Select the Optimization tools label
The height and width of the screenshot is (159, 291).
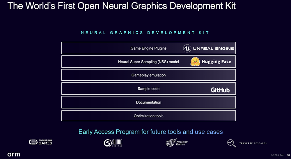[x=148, y=116]
